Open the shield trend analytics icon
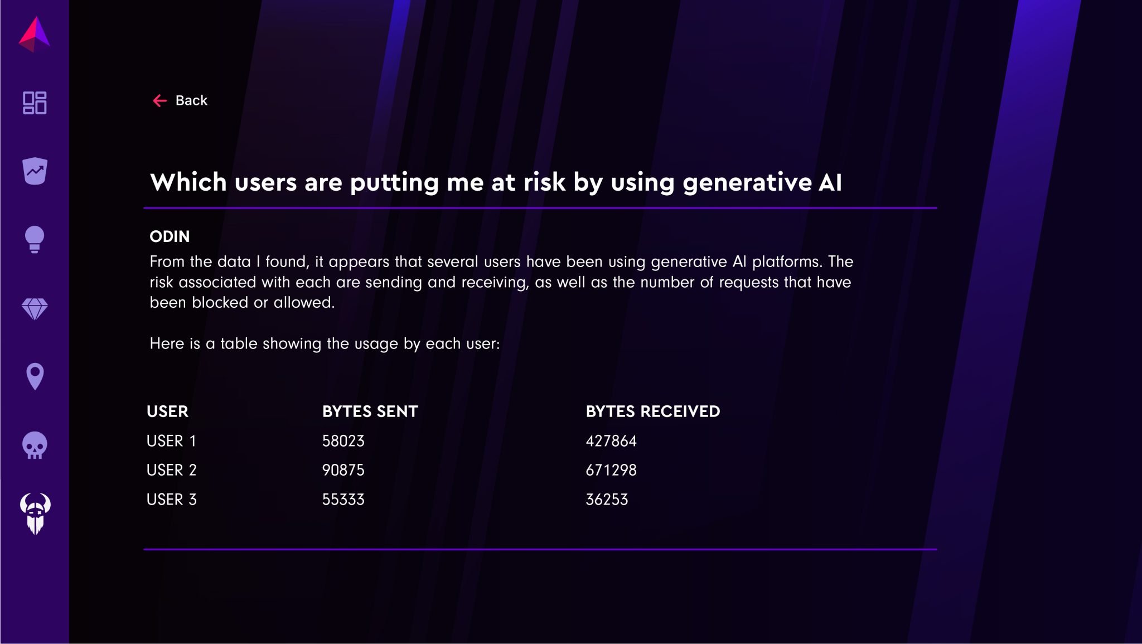 35,171
